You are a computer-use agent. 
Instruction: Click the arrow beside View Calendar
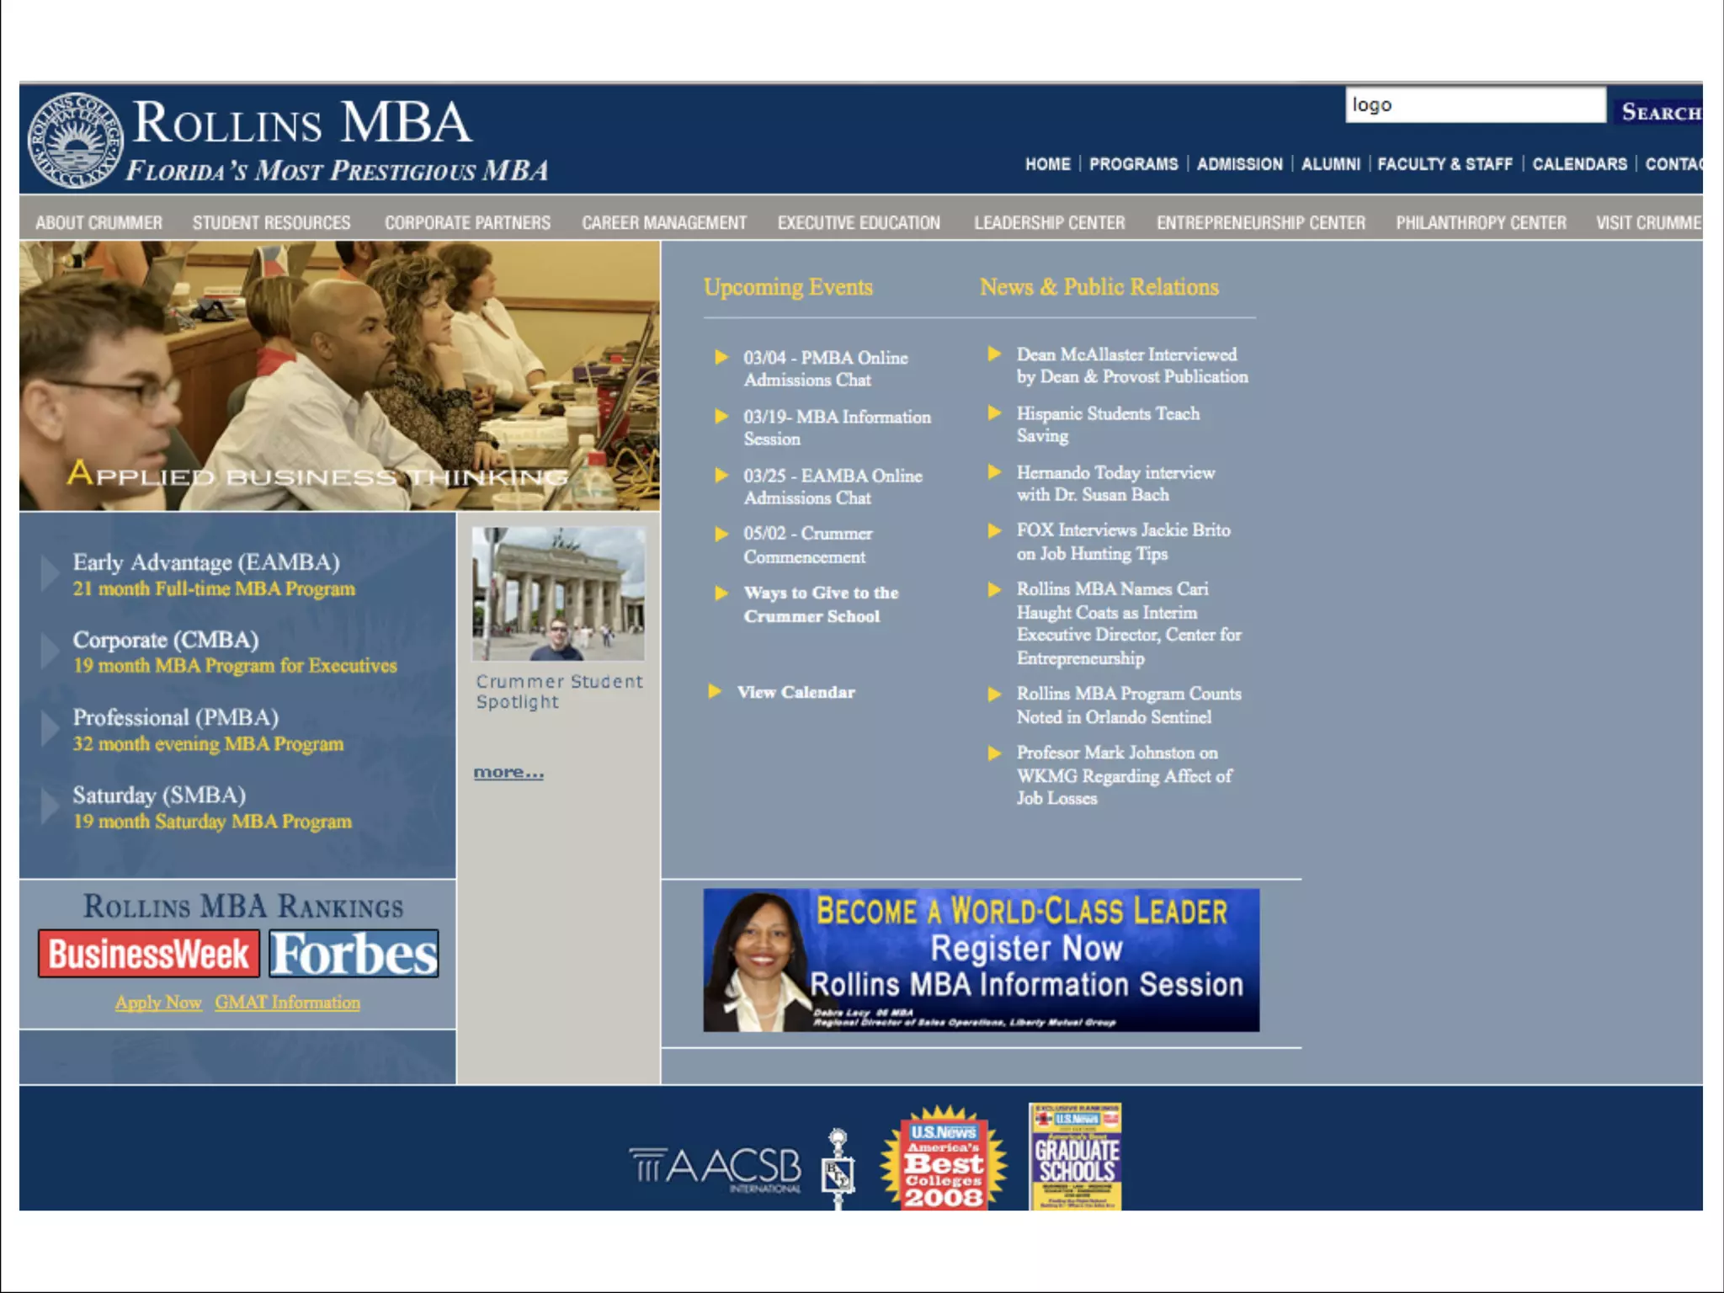click(x=715, y=691)
